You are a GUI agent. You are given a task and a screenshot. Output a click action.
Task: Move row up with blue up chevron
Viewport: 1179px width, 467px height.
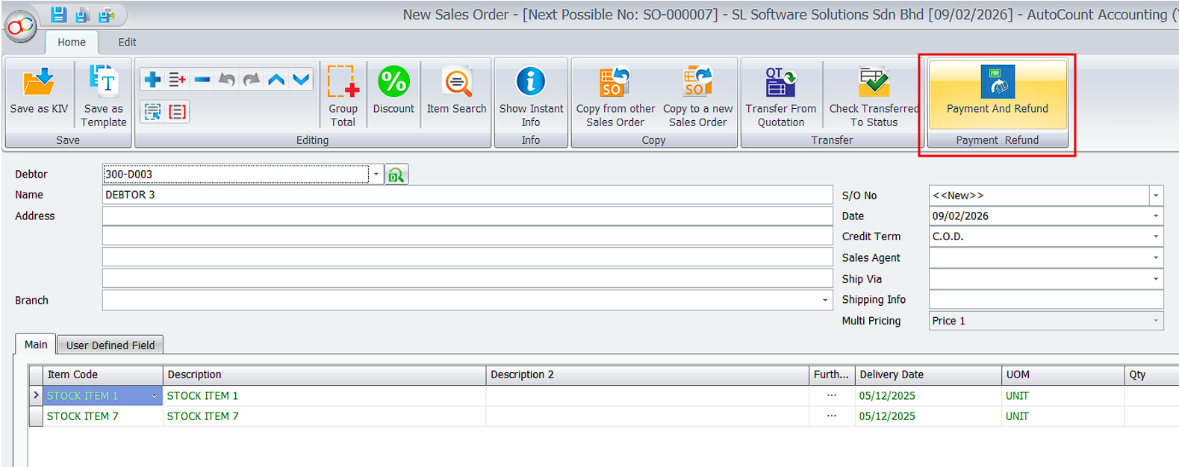[276, 79]
